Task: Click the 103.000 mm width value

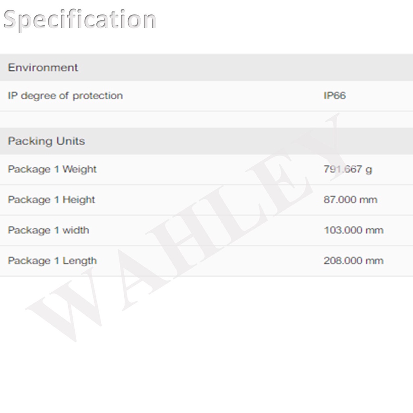Action: [x=353, y=230]
